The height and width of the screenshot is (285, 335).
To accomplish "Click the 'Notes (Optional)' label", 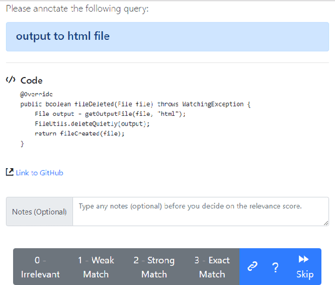I will pyautogui.click(x=39, y=212).
